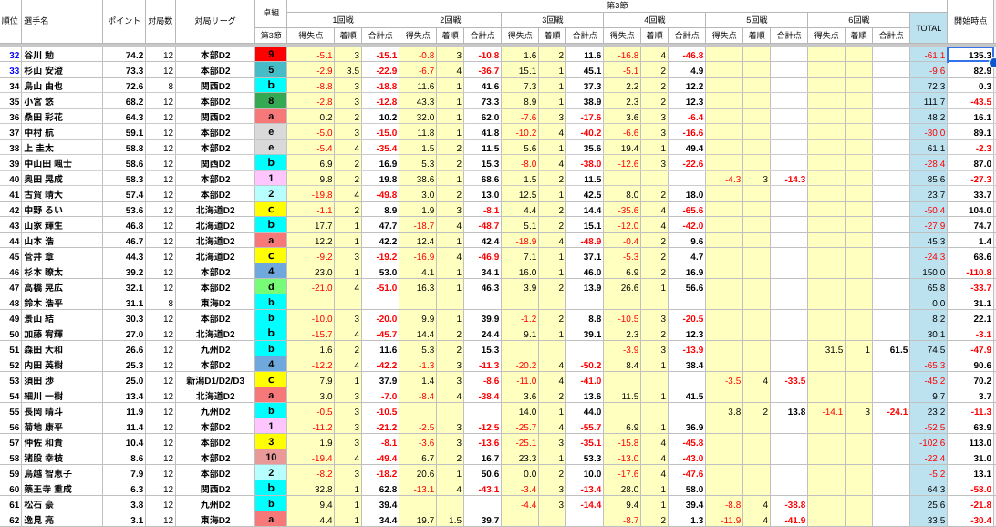Select 森田 大和's 6回戦 合計点 61.5
The image size is (996, 527).
click(x=898, y=350)
